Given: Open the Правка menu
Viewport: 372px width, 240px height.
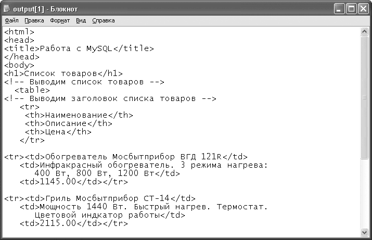Looking at the screenshot, I should click(34, 21).
